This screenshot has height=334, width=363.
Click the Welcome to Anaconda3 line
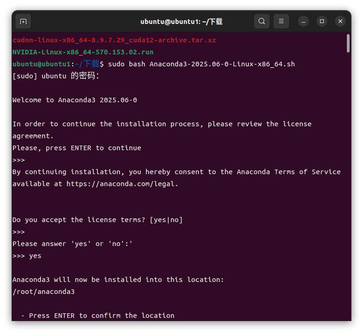pyautogui.click(x=75, y=100)
